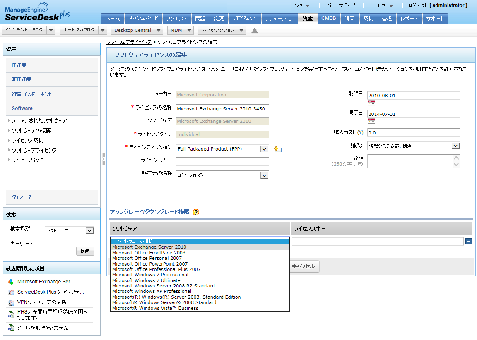Expand サービスパック tree item
This screenshot has width=477, height=340.
(x=9, y=160)
